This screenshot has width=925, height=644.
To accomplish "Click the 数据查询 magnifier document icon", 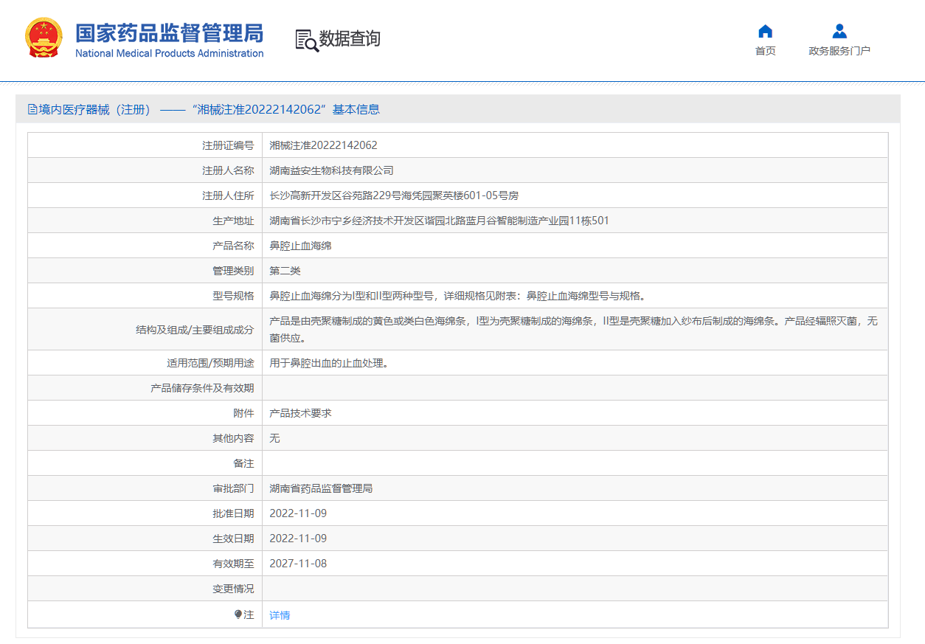I will pos(306,40).
